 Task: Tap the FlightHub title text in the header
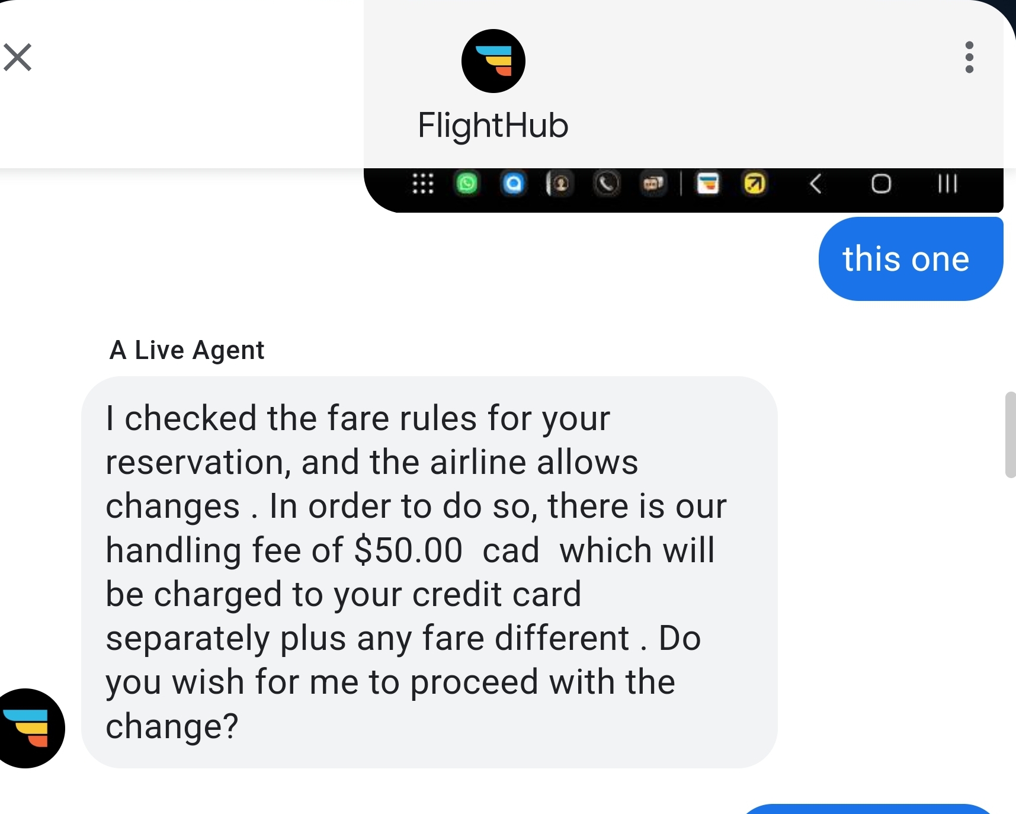[x=492, y=125]
